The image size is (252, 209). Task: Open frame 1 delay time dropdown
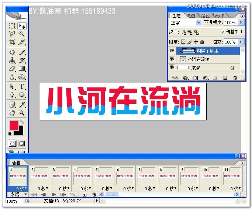(x=26, y=188)
